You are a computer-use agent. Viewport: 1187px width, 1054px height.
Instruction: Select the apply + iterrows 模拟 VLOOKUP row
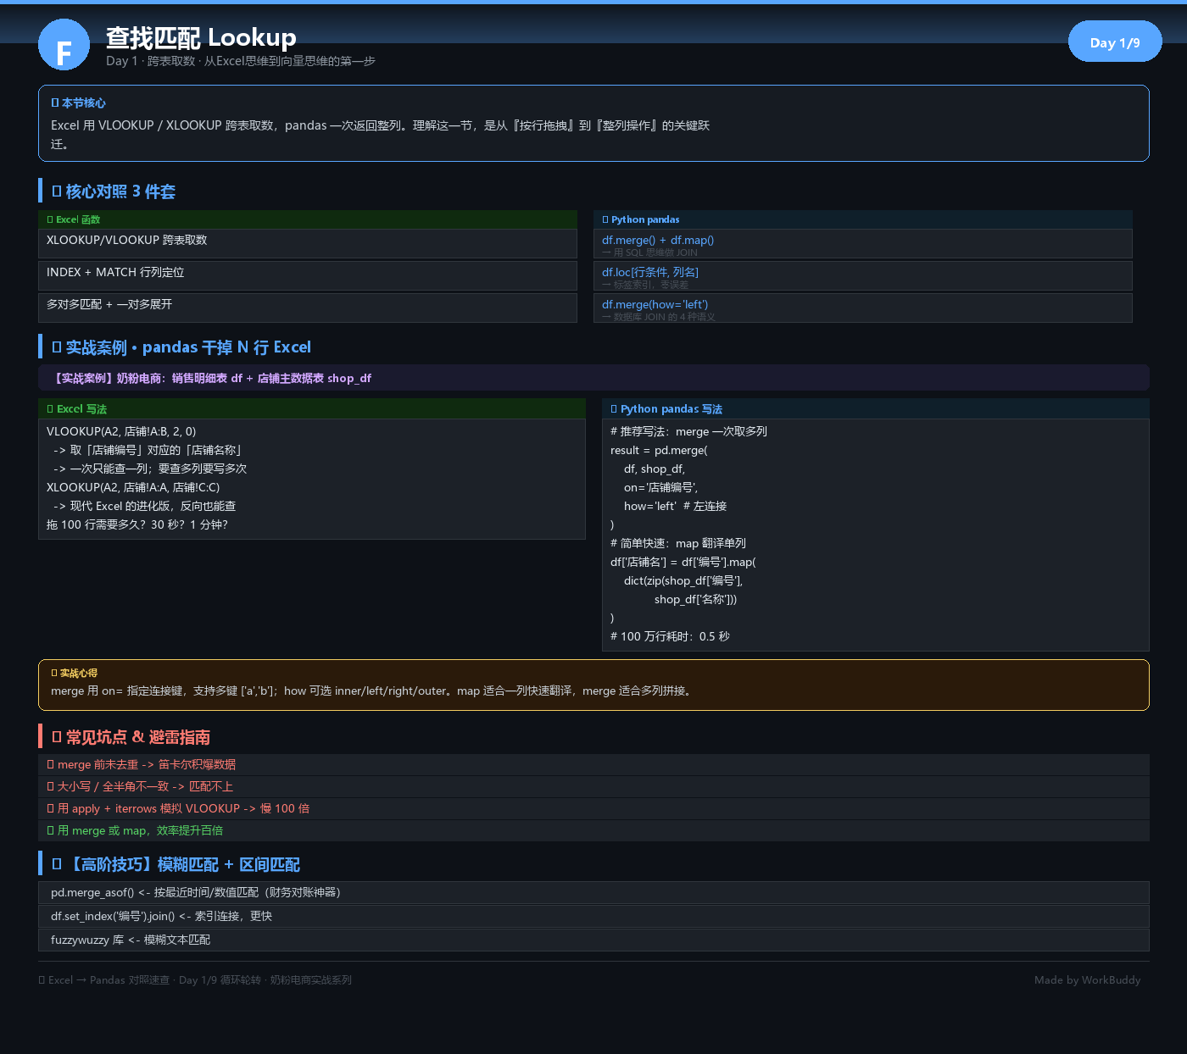(593, 808)
